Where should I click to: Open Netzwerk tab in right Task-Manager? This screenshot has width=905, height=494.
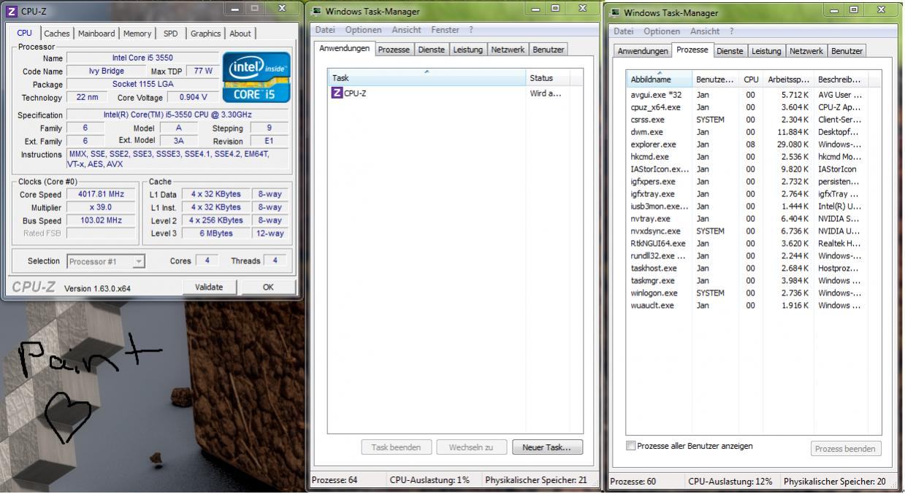[806, 51]
